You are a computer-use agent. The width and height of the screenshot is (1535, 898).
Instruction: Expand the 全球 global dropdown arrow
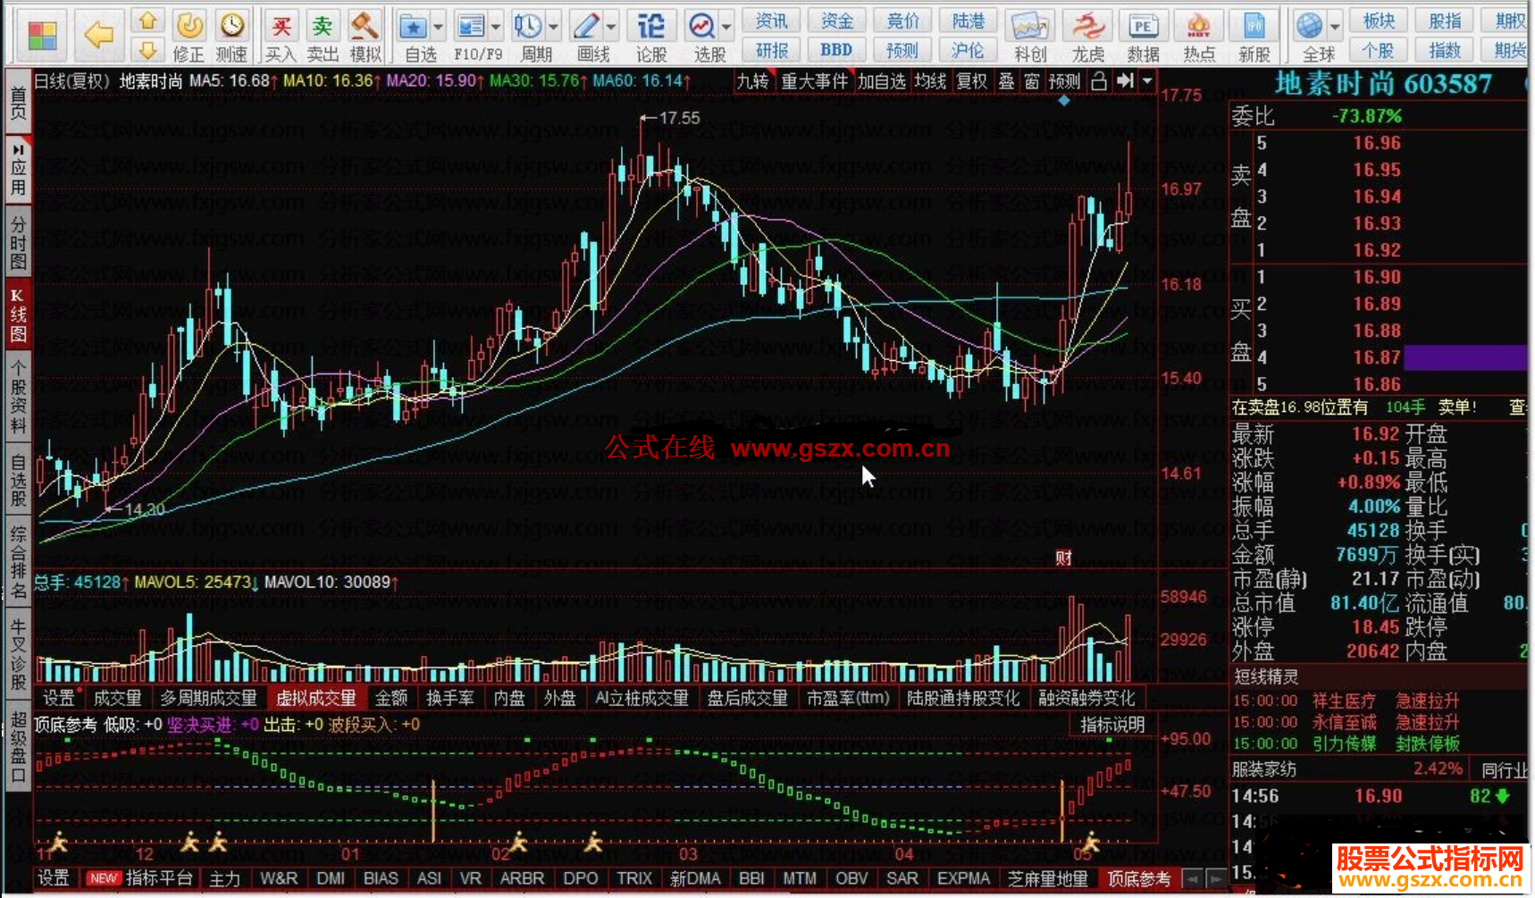click(1335, 26)
